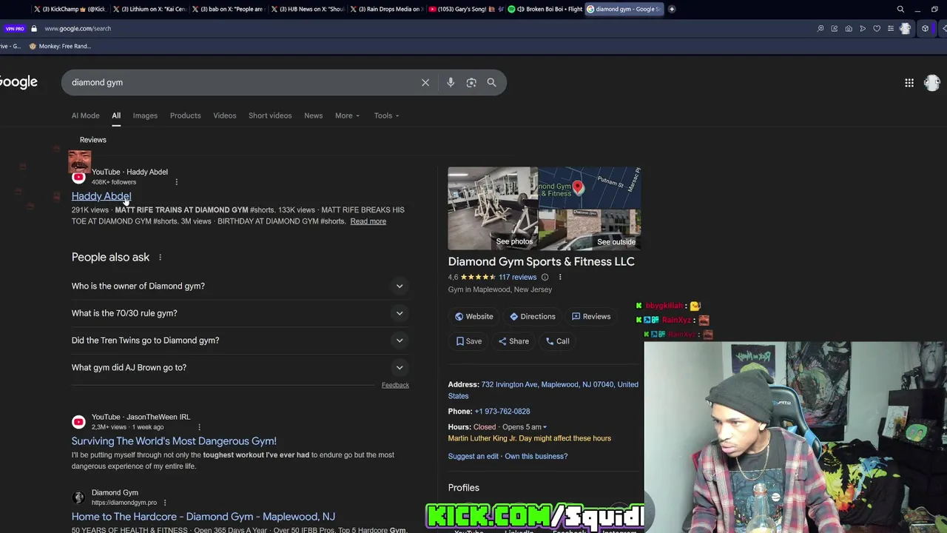Click 'Own this business?' link
The width and height of the screenshot is (947, 533).
point(536,456)
